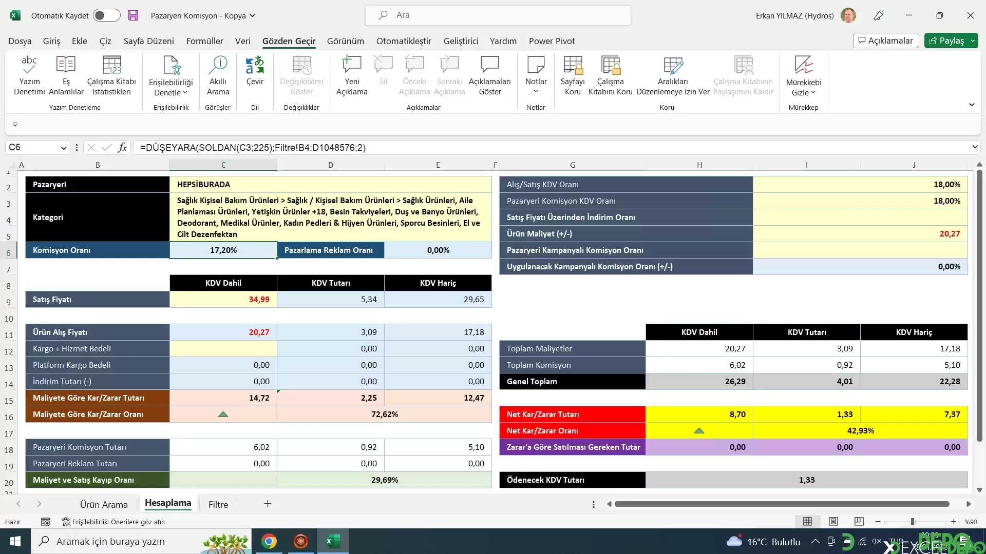Click the Windows taskbar search box
This screenshot has height=554, width=986.
(141, 541)
